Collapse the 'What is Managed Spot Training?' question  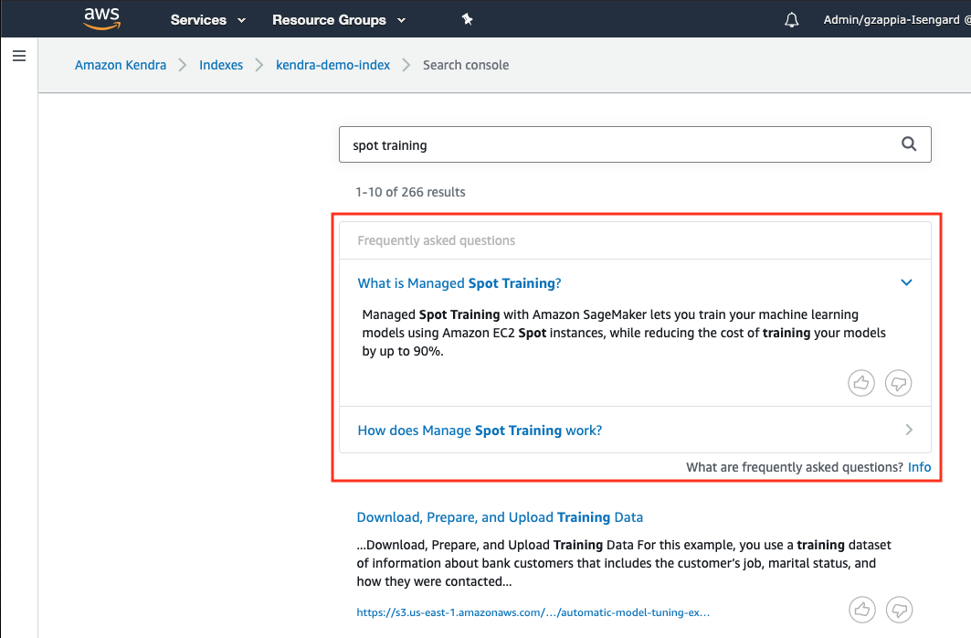906,282
